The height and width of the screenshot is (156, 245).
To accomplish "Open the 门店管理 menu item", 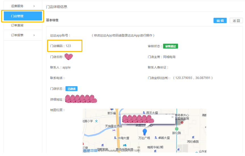I will tap(23, 16).
